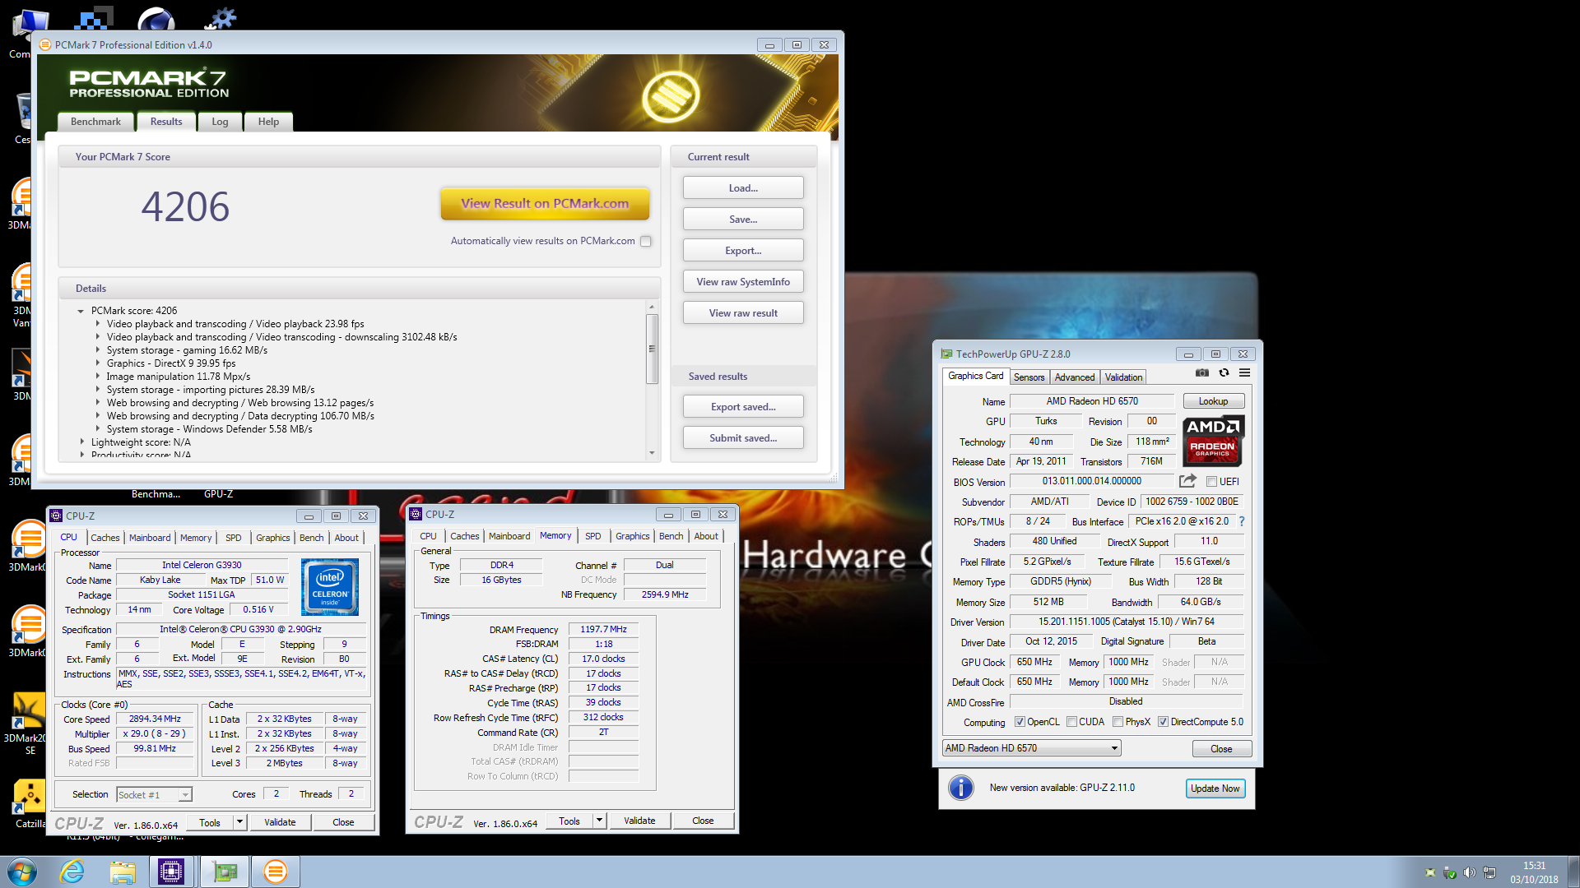Viewport: 1580px width, 888px height.
Task: Open the PCMark Help tab
Action: pos(268,122)
